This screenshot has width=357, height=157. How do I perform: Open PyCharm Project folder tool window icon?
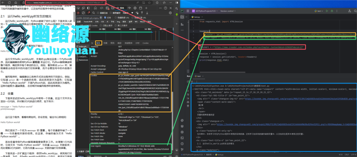pyautogui.click(x=182, y=17)
